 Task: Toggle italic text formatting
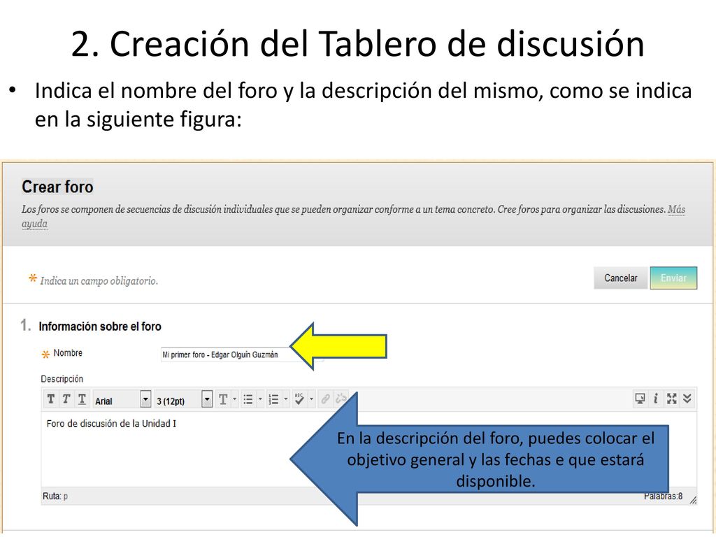[x=66, y=399]
